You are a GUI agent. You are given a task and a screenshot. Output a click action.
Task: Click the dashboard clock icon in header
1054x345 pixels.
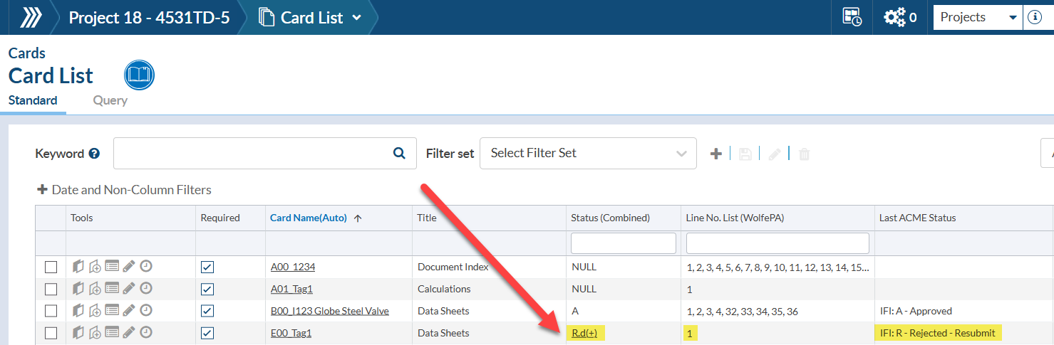[x=852, y=18]
